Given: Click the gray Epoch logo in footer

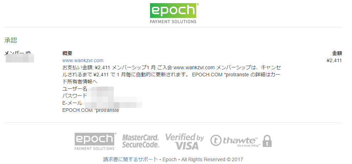Looking at the screenshot, I should coord(95,141).
